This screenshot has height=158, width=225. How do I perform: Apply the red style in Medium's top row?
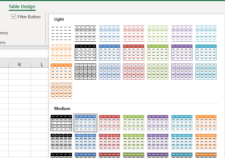point(109,123)
